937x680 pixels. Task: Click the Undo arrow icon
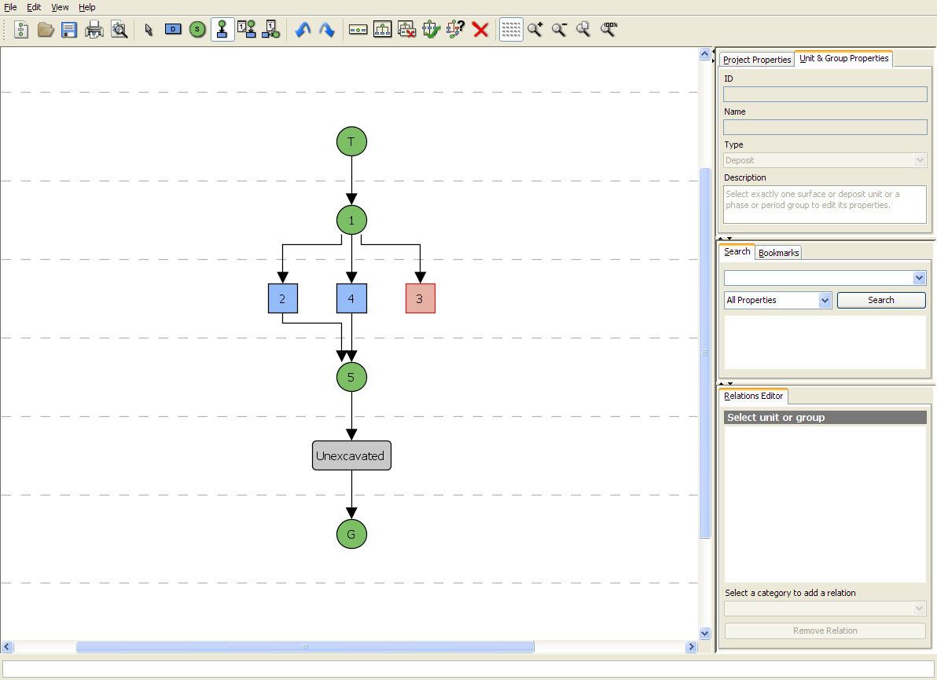pos(303,30)
